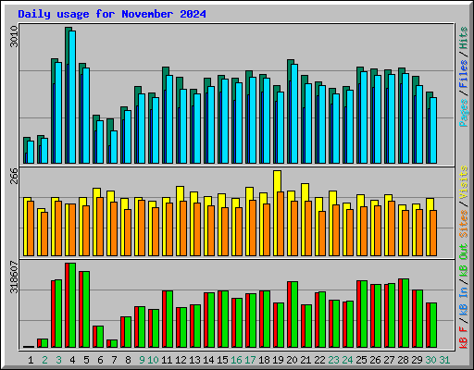Click day label 10 on the x-axis
Viewport: 474px width, 370px height.
(x=153, y=360)
